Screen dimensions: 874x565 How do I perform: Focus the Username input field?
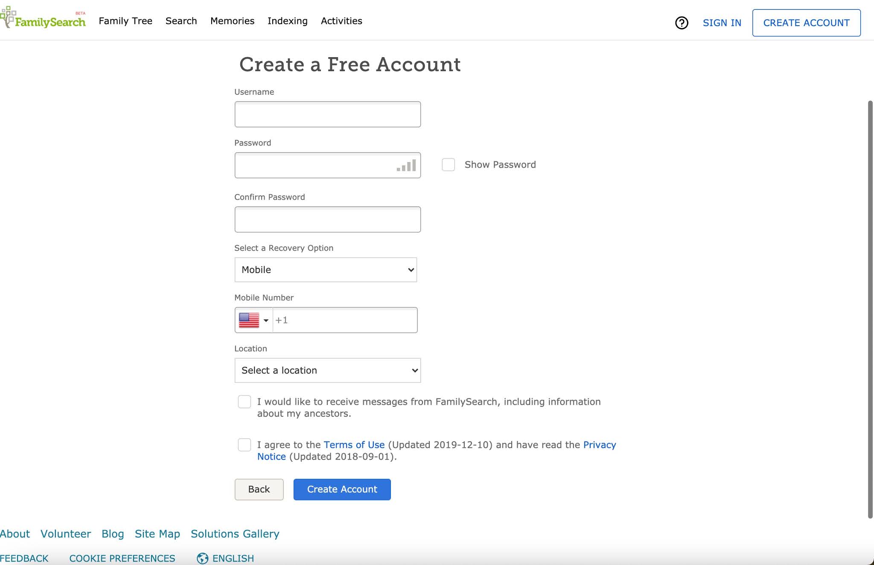327,114
